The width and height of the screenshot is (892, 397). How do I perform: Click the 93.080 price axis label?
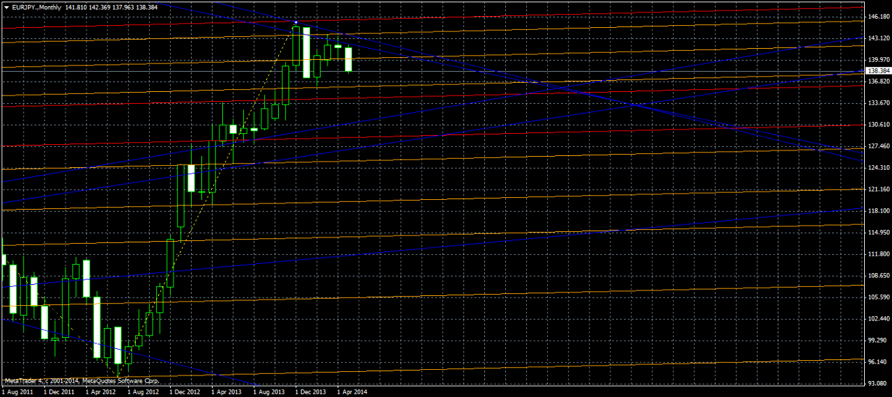877,383
